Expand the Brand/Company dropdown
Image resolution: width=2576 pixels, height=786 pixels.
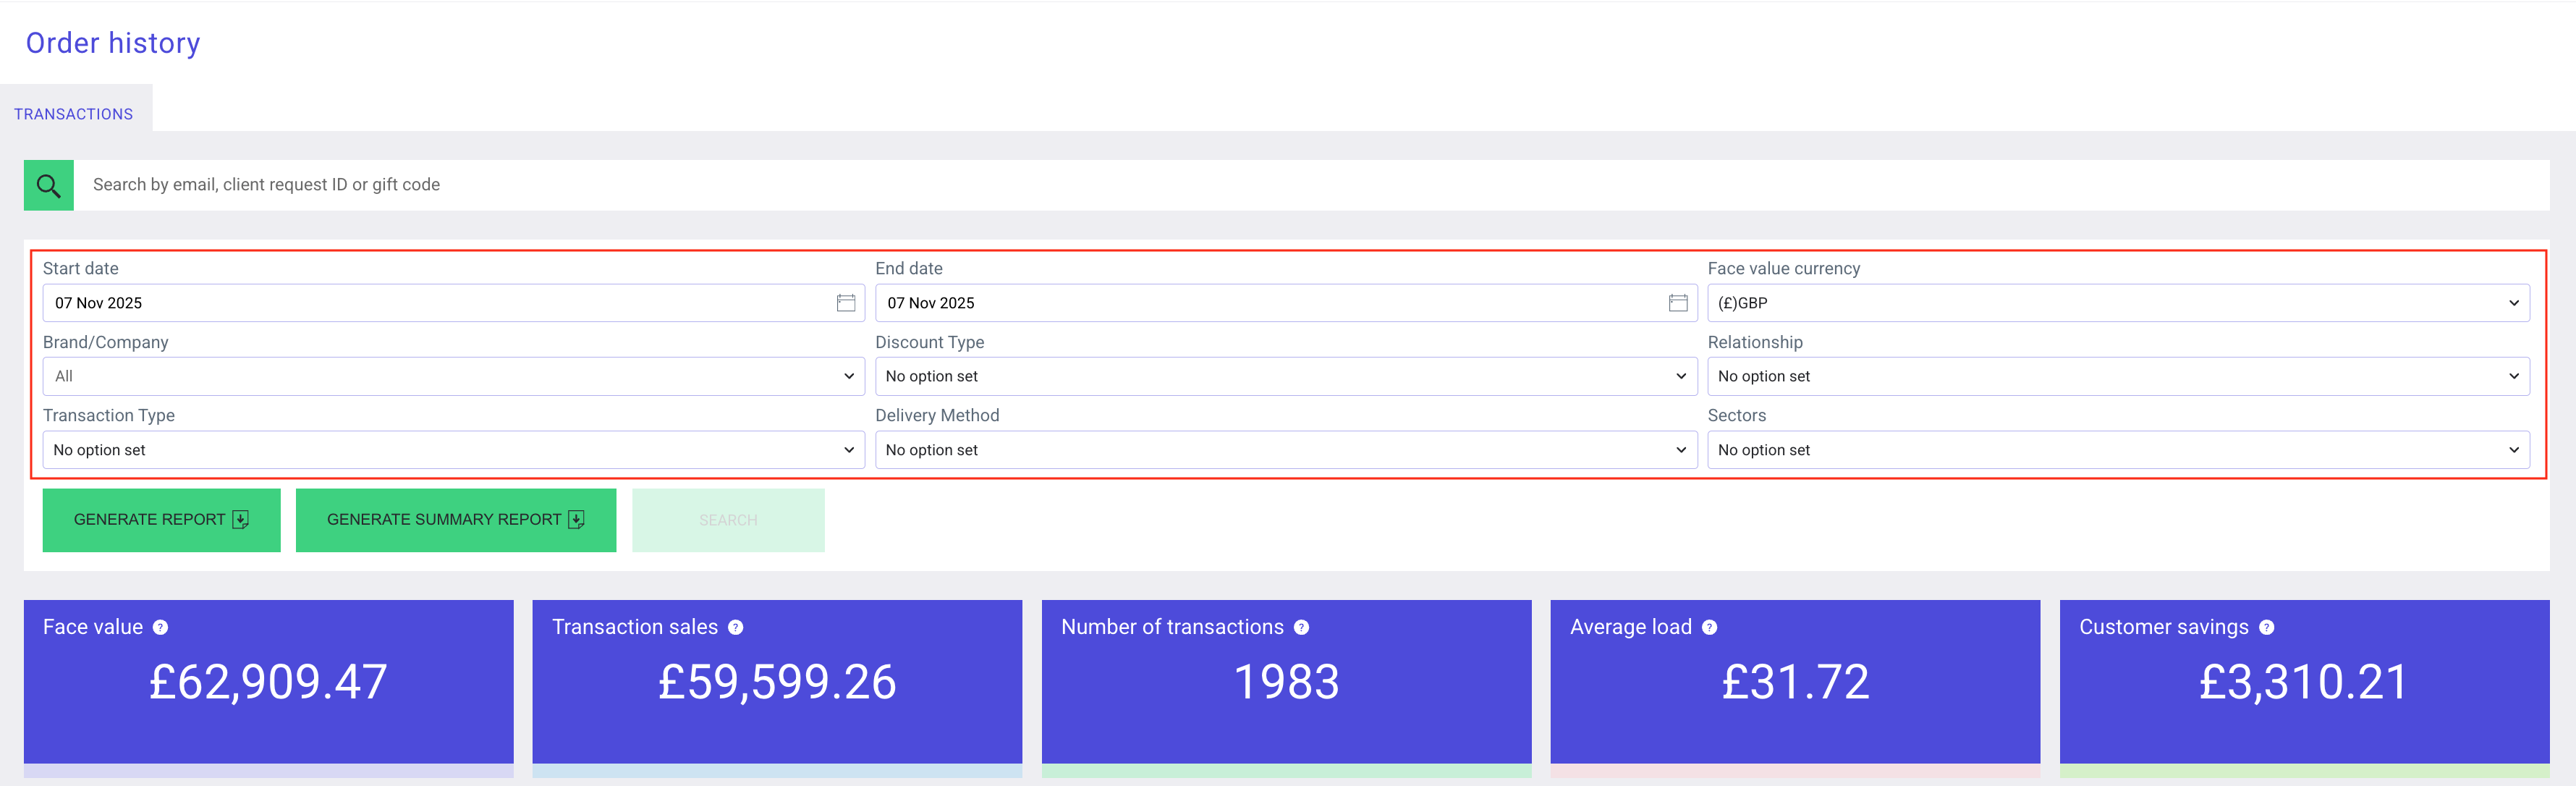(453, 376)
